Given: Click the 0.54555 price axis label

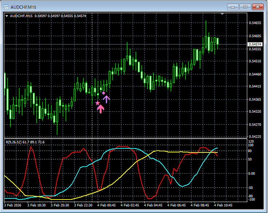Looking at the screenshot, I should 255,49.
